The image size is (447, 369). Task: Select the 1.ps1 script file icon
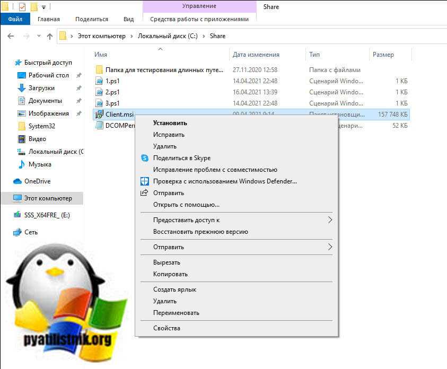(x=99, y=81)
